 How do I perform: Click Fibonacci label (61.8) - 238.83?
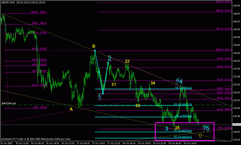39,49
